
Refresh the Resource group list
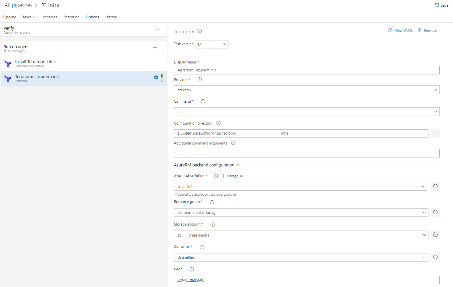coord(435,212)
